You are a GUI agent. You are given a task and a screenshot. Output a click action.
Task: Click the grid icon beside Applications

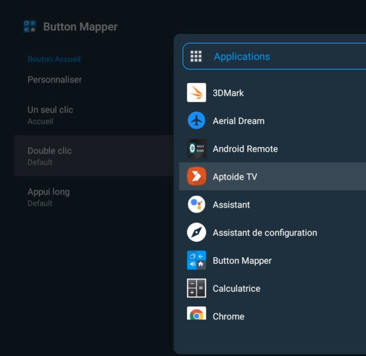pyautogui.click(x=195, y=56)
